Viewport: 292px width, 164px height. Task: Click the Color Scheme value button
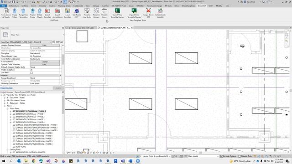pyautogui.click(x=45, y=62)
